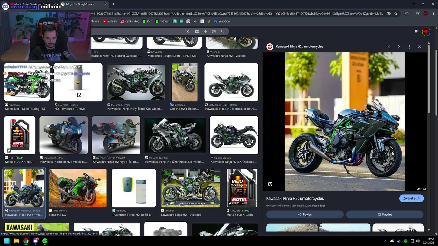Click the large Ninja H2 preview image
Viewport: 438px width, 246px height.
pos(345,121)
